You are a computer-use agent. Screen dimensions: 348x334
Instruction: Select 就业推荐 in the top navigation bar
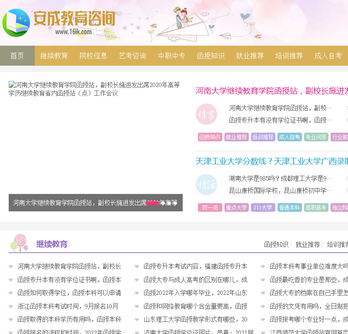tap(250, 56)
